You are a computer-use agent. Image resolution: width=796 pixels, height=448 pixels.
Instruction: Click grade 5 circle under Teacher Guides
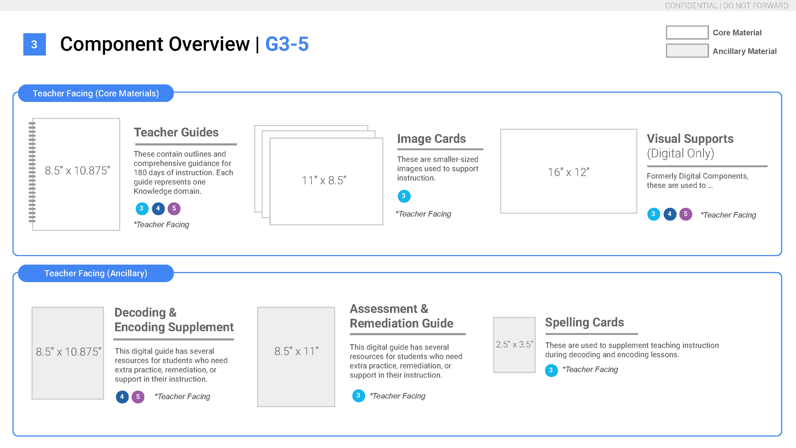174,209
